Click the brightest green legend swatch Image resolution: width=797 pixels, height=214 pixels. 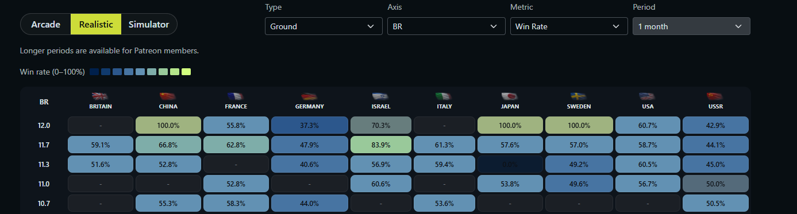coord(186,72)
